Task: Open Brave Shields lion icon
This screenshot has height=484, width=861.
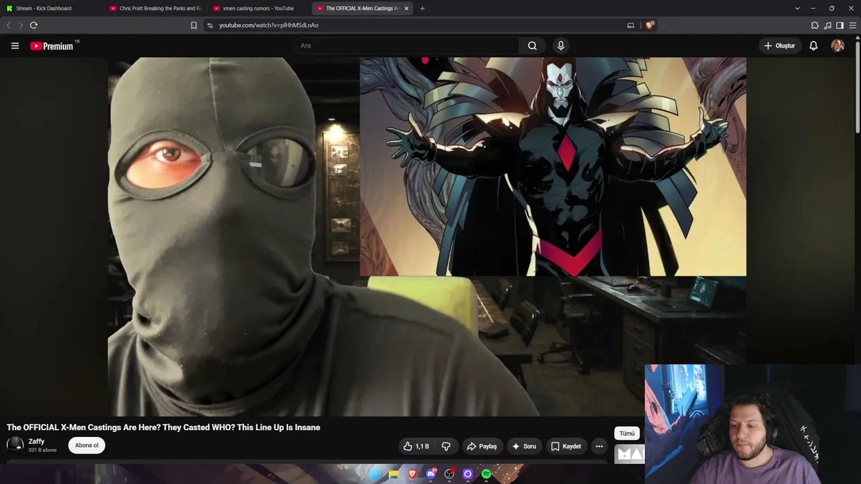Action: (650, 26)
